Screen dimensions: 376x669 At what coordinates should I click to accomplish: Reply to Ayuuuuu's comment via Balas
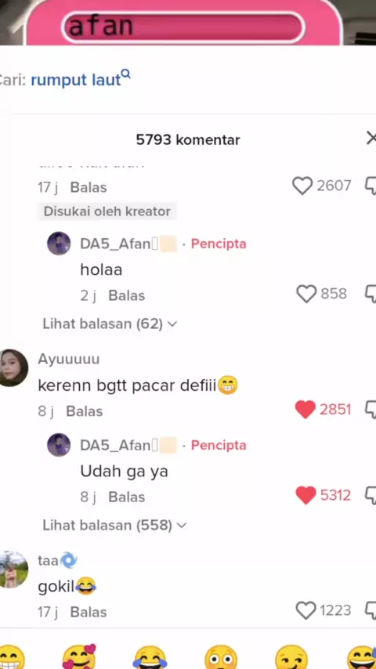click(85, 411)
